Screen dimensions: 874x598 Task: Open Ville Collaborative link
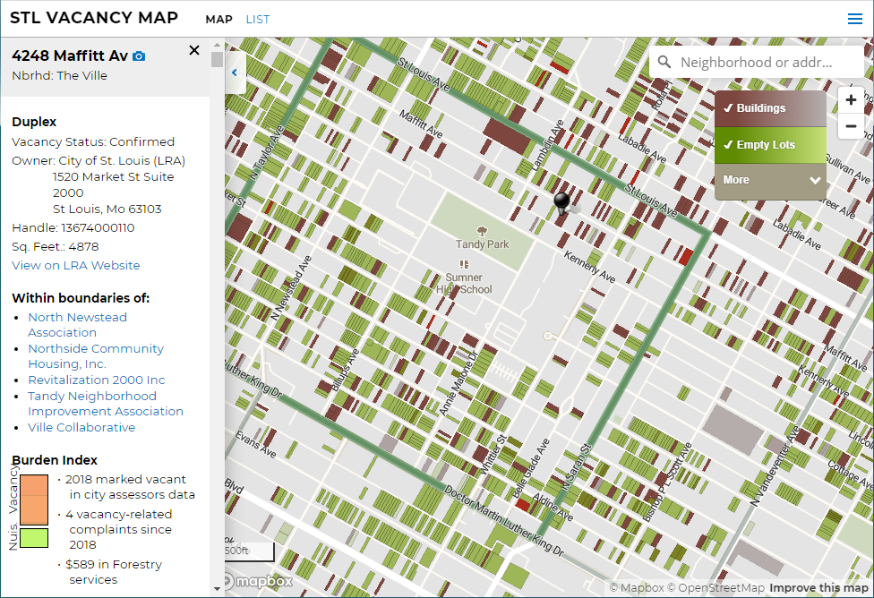81,427
